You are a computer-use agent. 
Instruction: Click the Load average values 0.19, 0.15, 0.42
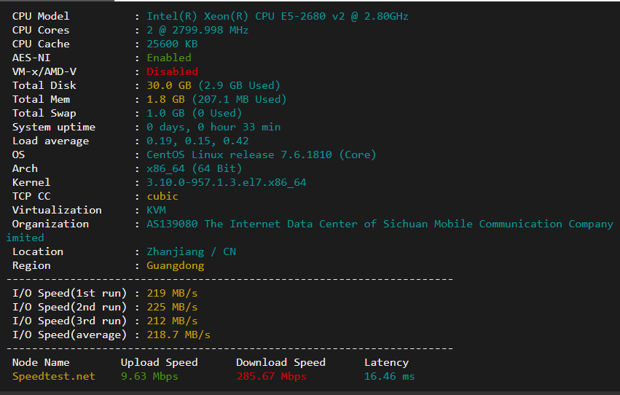[x=197, y=141]
